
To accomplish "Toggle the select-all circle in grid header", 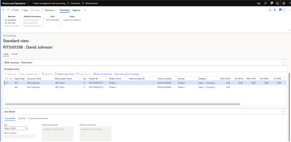I will pos(6,78).
